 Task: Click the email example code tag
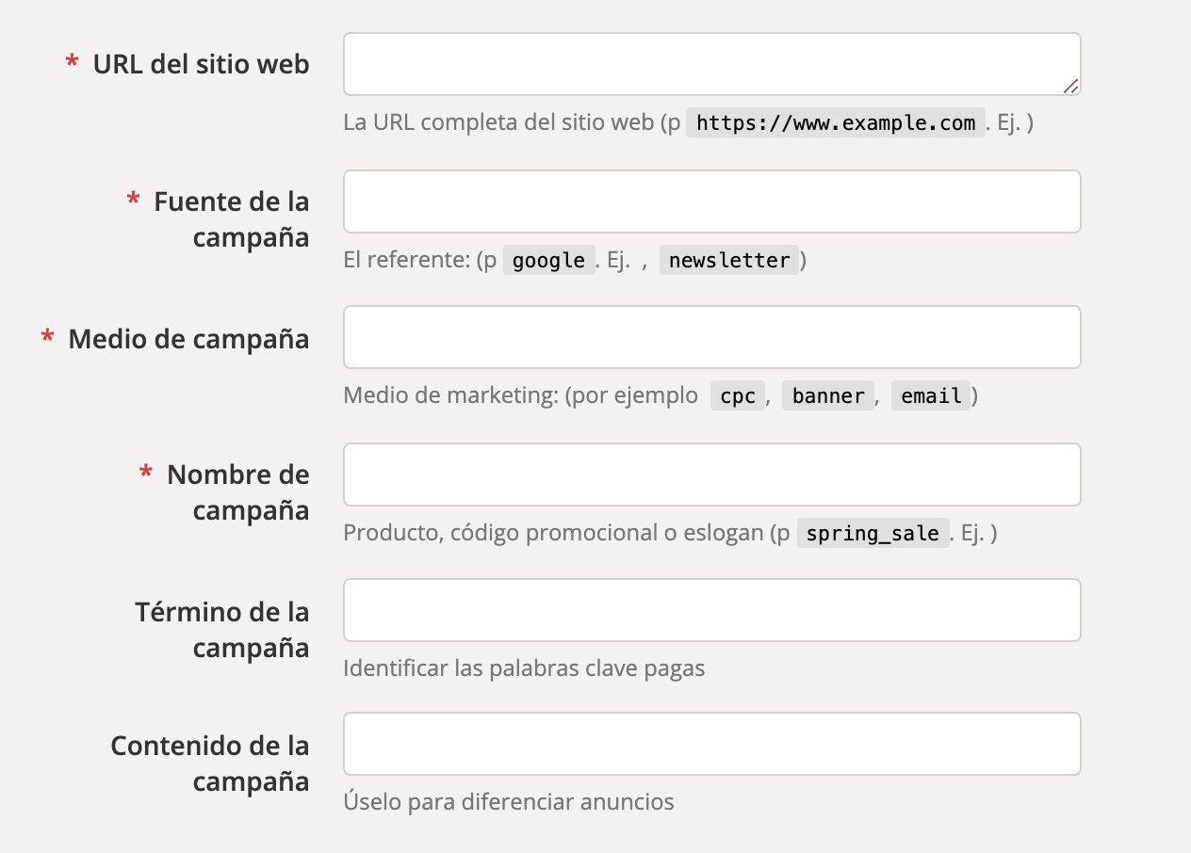pyautogui.click(x=931, y=396)
